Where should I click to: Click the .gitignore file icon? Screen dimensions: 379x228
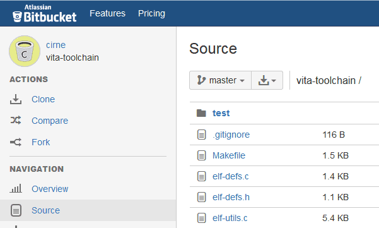coord(201,135)
